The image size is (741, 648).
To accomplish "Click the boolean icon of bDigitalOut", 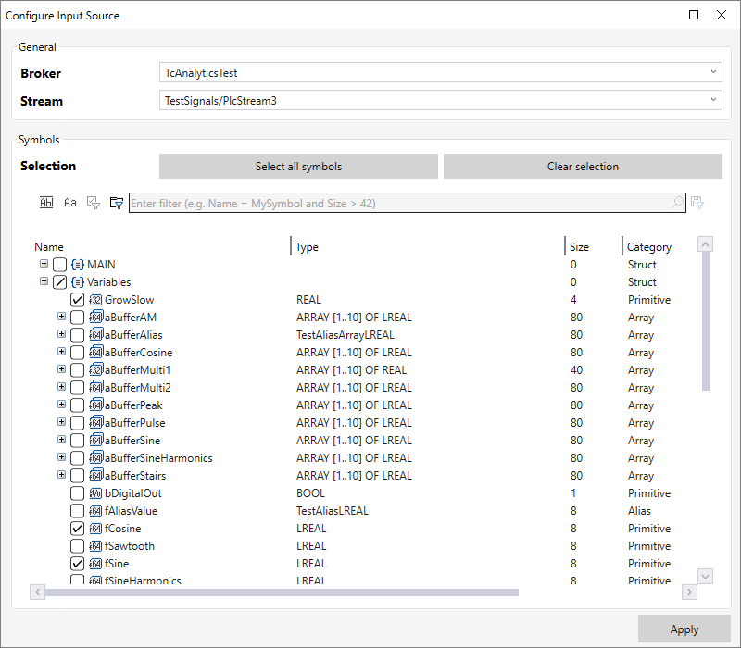I will click(x=95, y=493).
